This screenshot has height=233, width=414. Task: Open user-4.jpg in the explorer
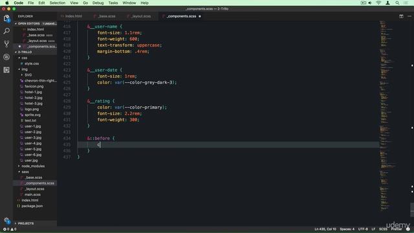[x=33, y=144]
